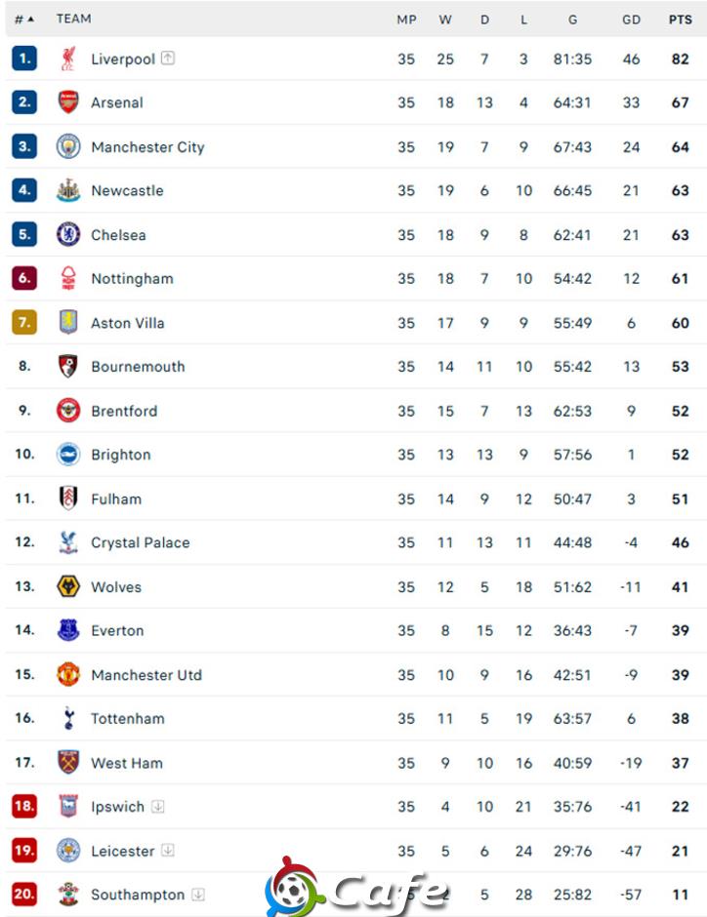The width and height of the screenshot is (707, 917).
Task: Click the gold rank 7 badge
Action: click(24, 322)
